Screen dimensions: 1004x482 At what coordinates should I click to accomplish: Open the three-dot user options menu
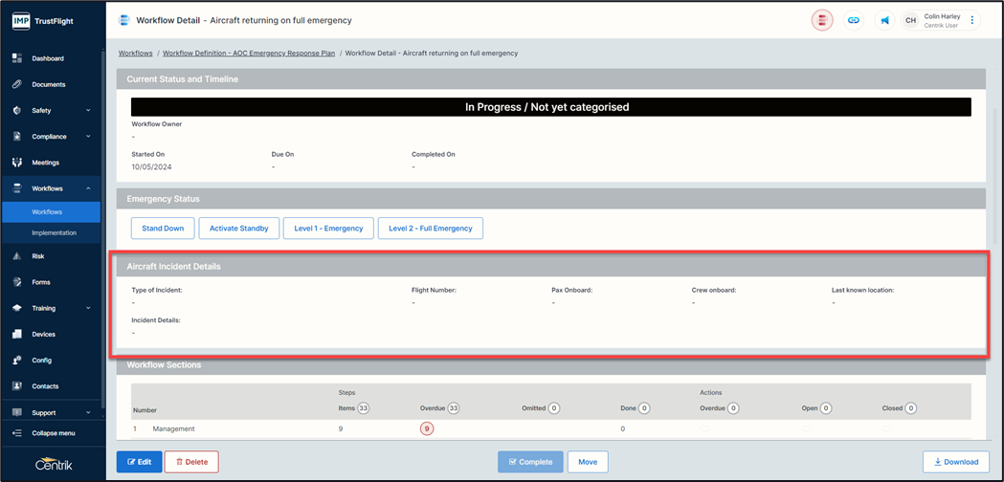971,20
